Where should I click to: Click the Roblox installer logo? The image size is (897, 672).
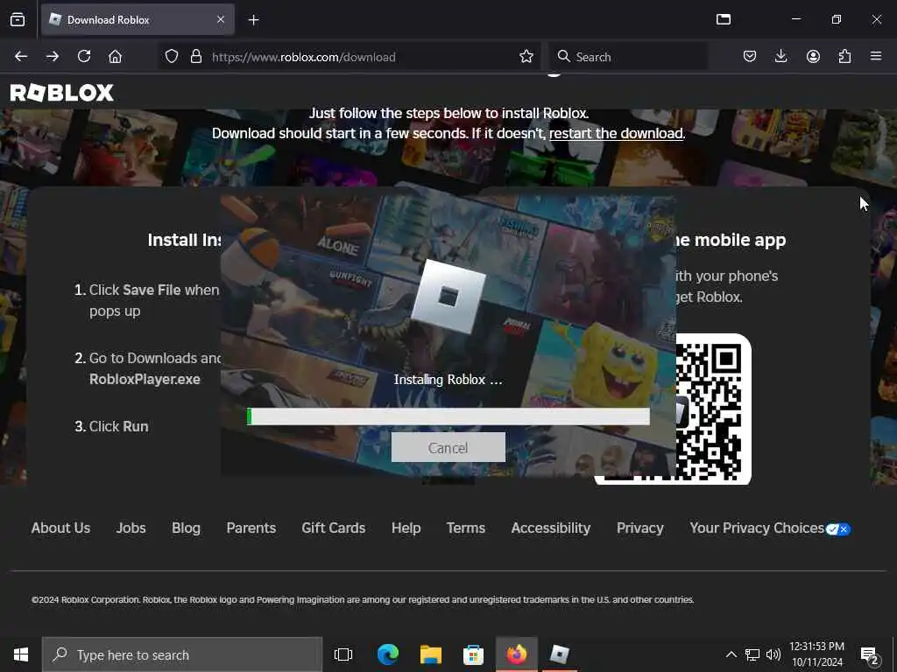[x=448, y=297]
